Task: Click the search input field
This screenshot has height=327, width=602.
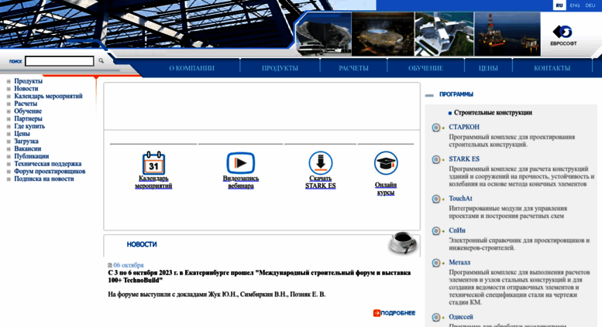Action: (x=60, y=61)
